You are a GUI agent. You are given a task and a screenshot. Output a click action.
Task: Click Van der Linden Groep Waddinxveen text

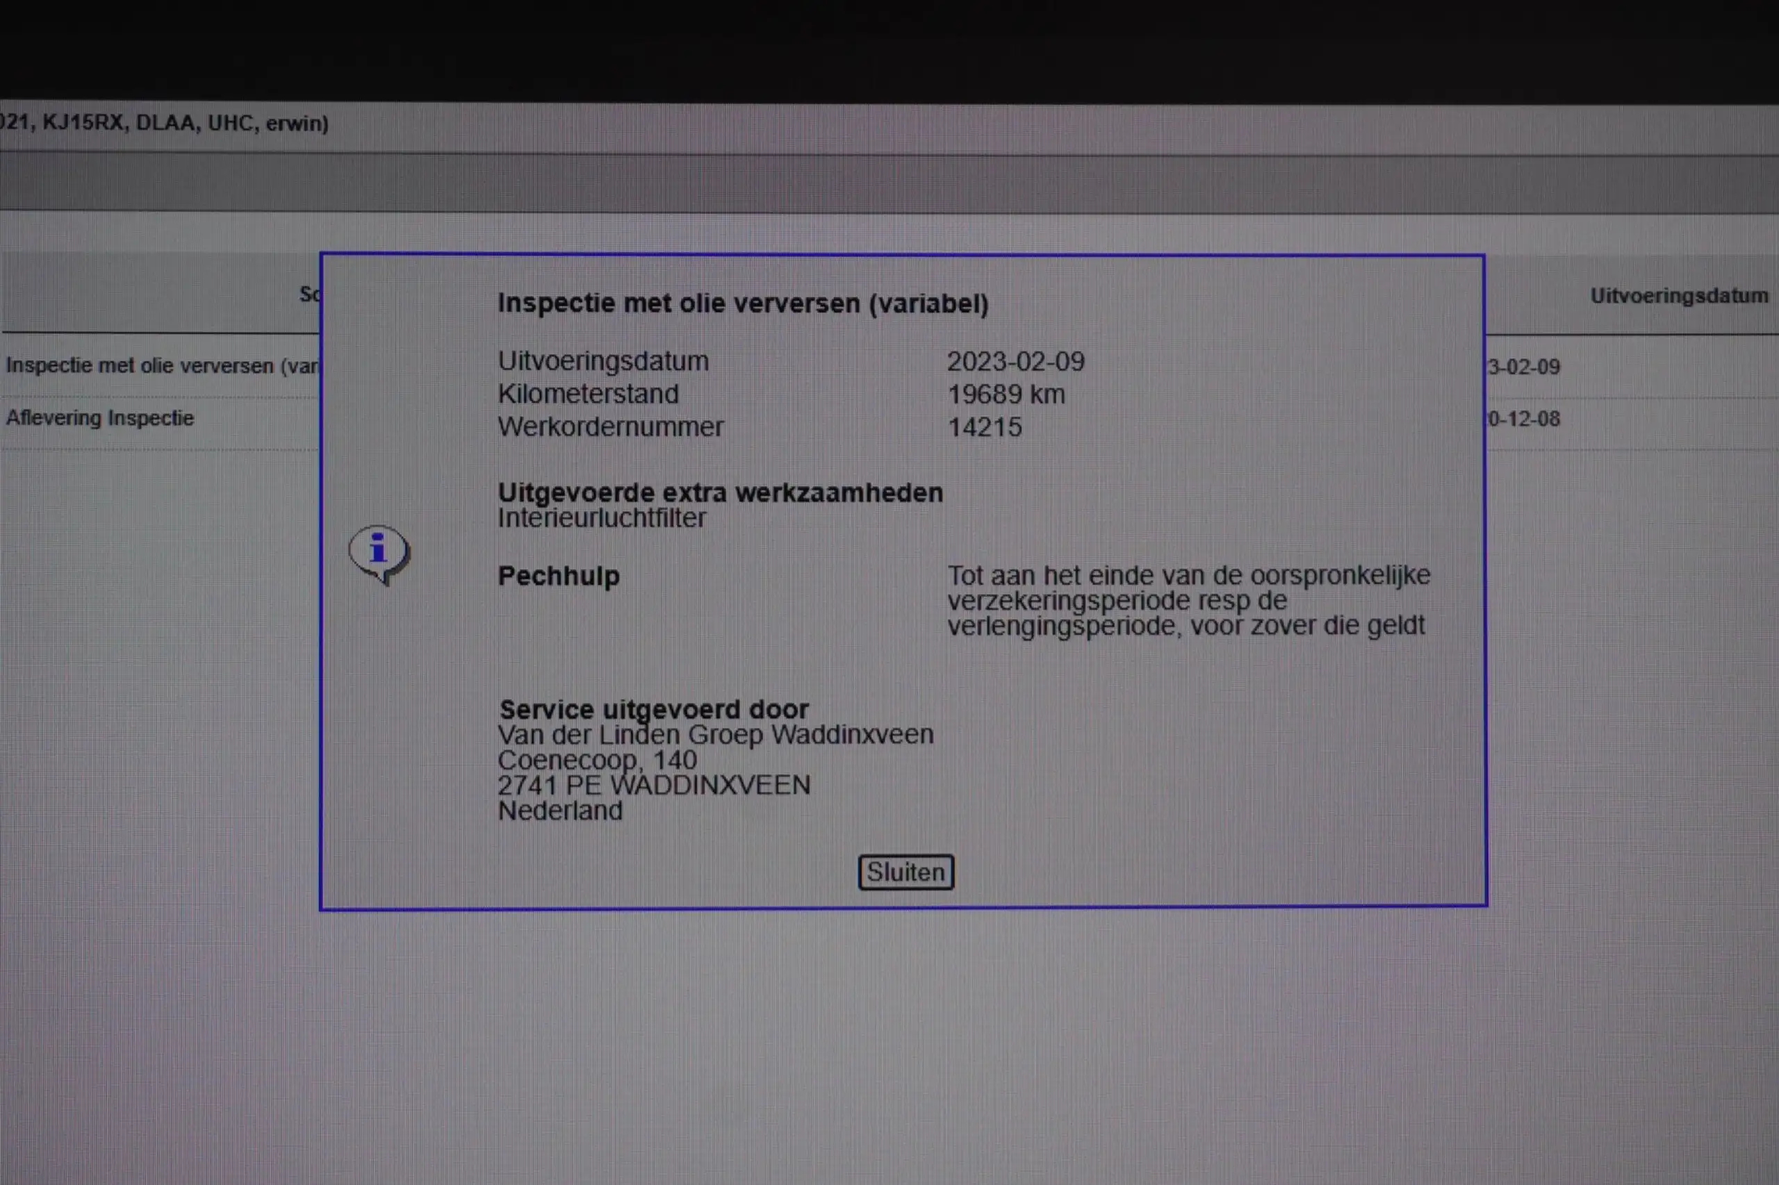pyautogui.click(x=715, y=735)
